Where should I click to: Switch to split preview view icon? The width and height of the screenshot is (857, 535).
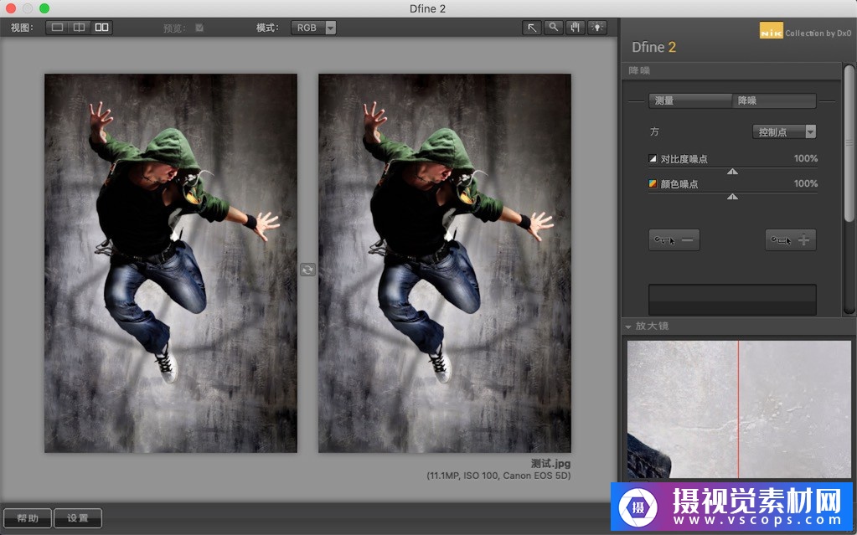click(x=79, y=28)
